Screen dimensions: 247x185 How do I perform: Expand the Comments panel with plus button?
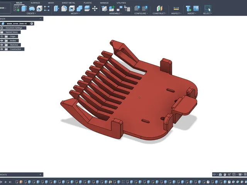point(40,175)
